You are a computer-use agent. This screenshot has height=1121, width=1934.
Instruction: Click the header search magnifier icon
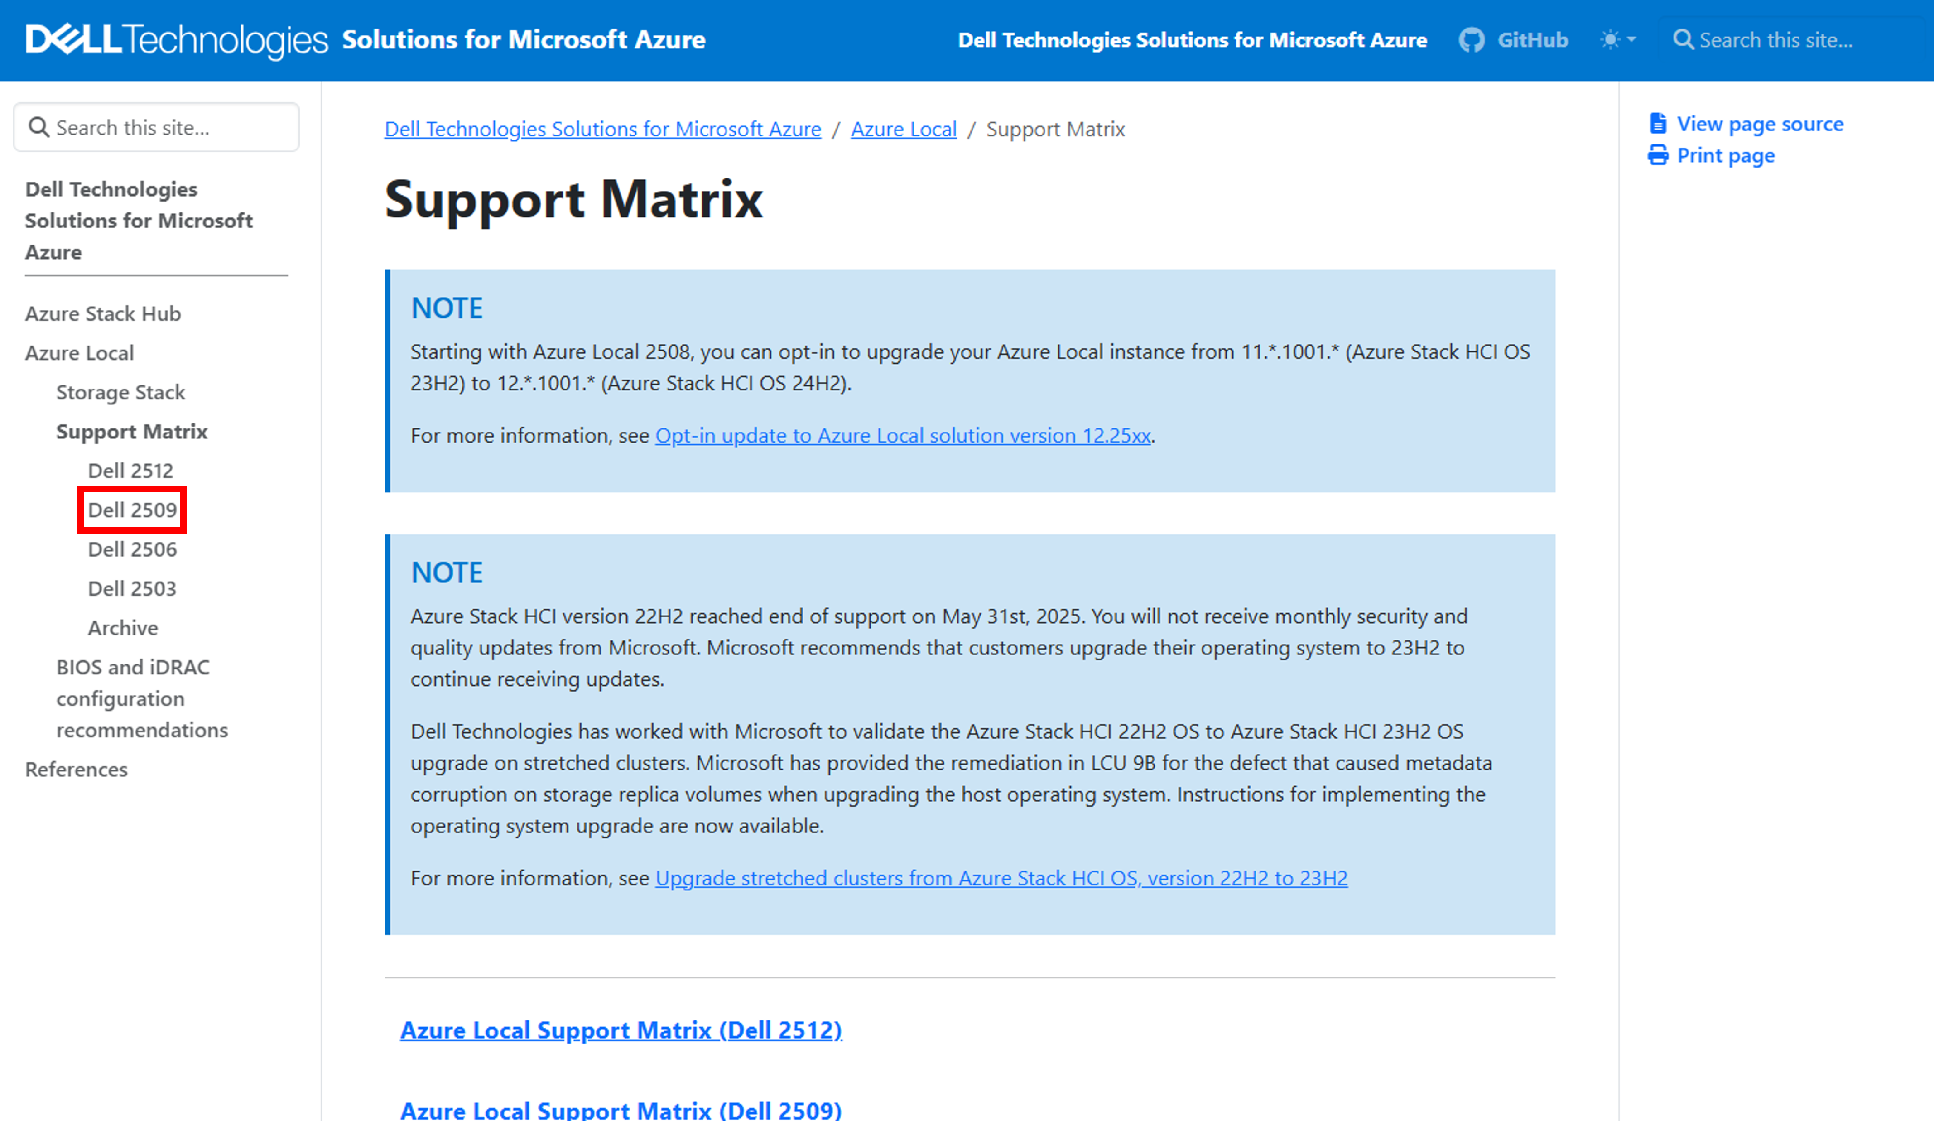(x=1682, y=40)
